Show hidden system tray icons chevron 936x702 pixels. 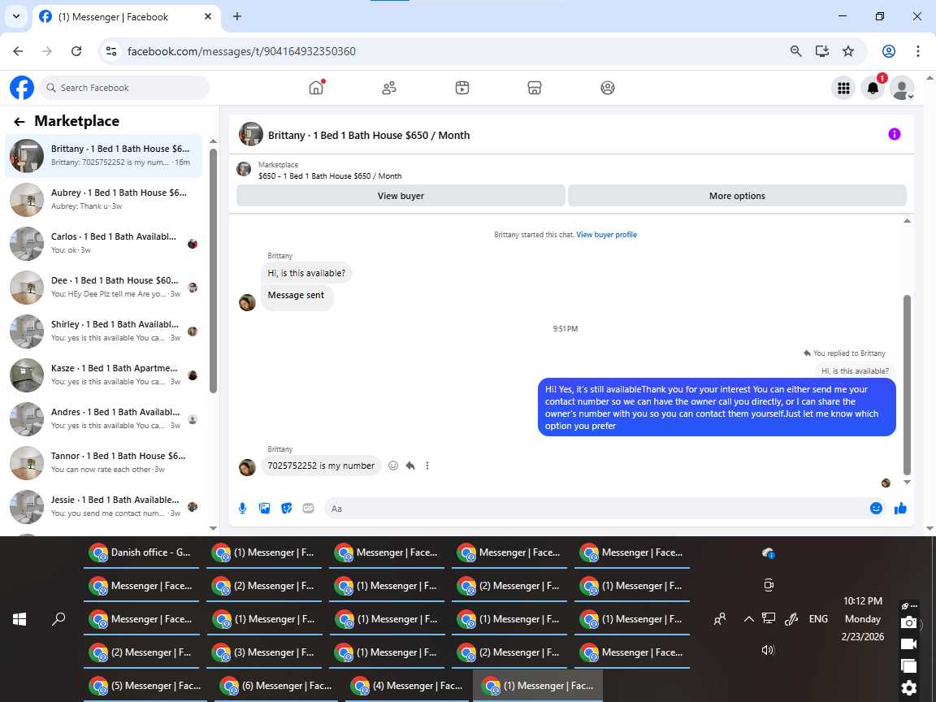point(748,619)
